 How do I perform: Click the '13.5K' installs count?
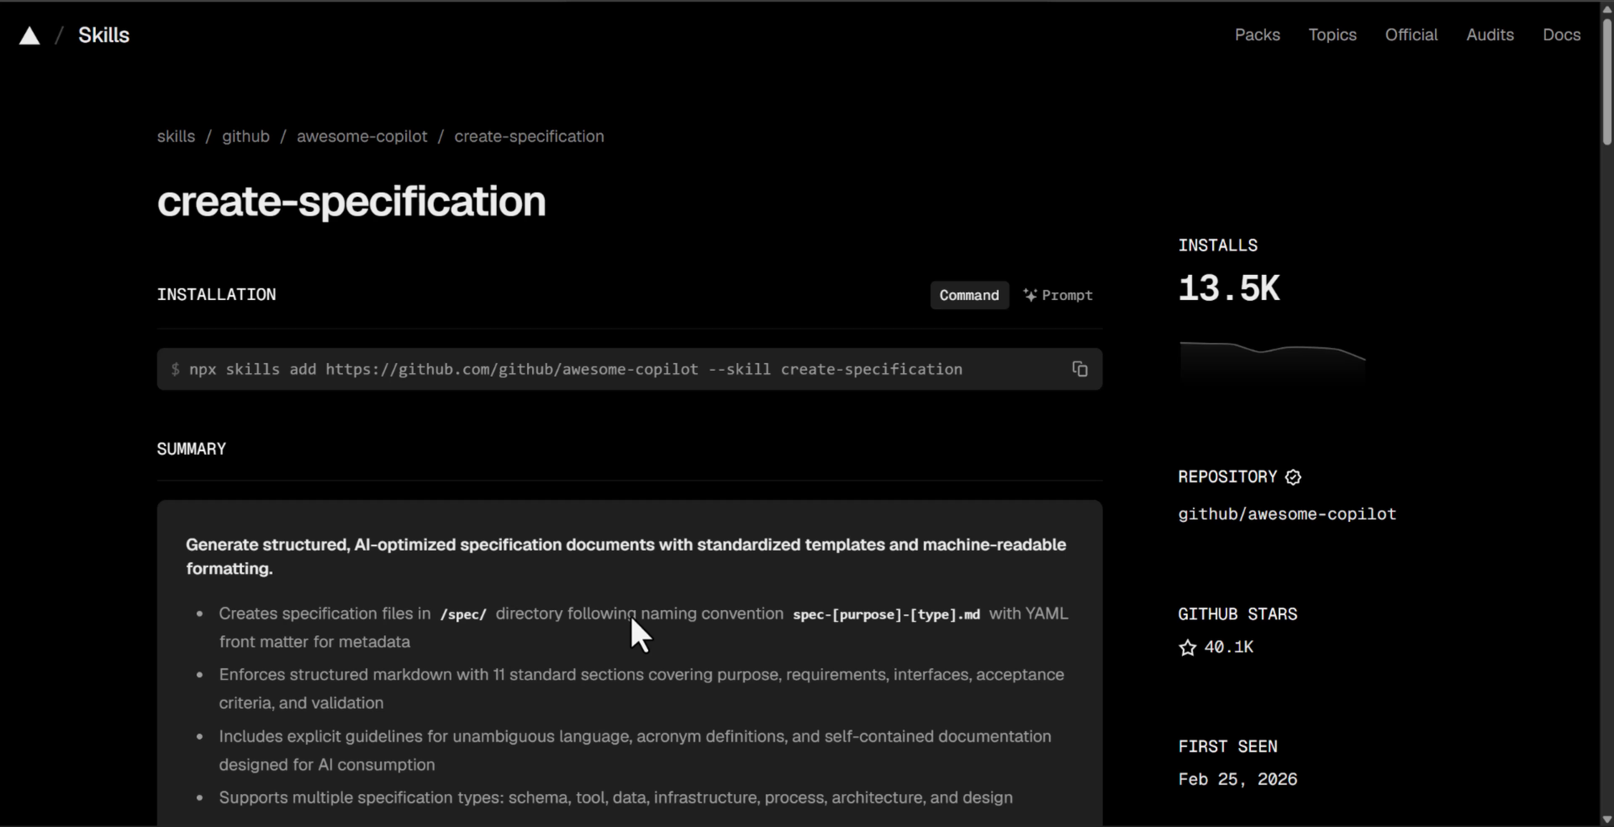[1228, 289]
